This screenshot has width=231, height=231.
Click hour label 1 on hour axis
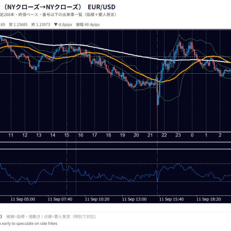coord(206,135)
